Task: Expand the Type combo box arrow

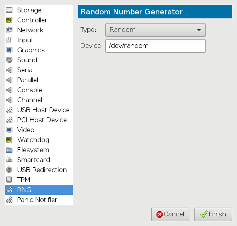Action: pos(199,30)
